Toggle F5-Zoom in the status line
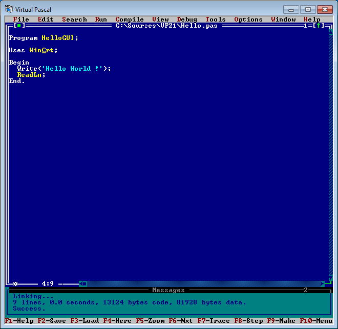Screen dimensions: 338x329 pos(150,321)
